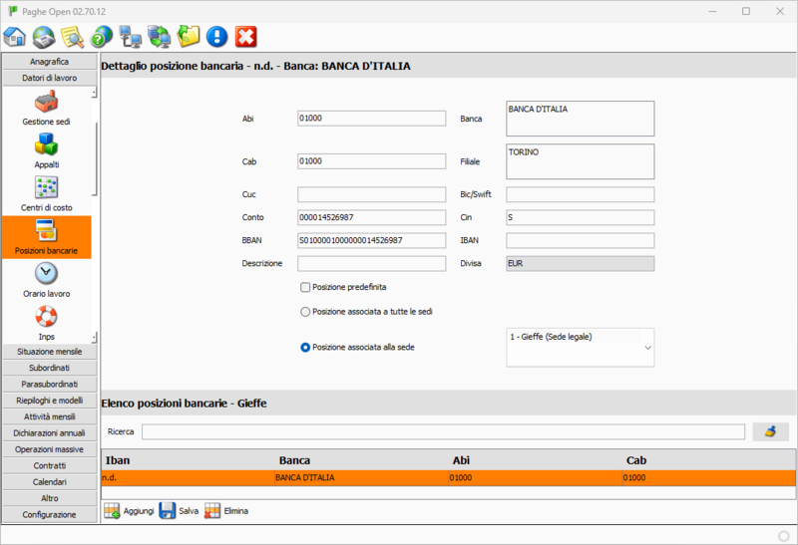Click the search broom icon beside Ricerca
Image resolution: width=798 pixels, height=545 pixels.
[x=770, y=431]
